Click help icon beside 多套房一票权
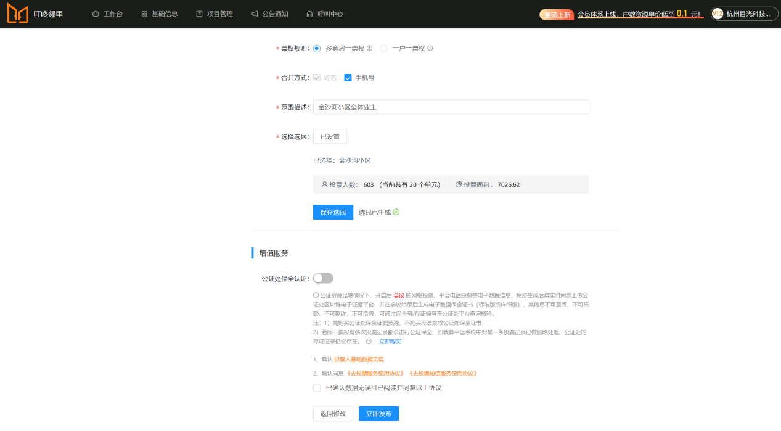This screenshot has width=781, height=431. pos(370,49)
